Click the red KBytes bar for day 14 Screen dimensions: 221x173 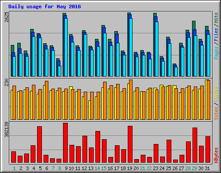pyautogui.click(x=98, y=147)
